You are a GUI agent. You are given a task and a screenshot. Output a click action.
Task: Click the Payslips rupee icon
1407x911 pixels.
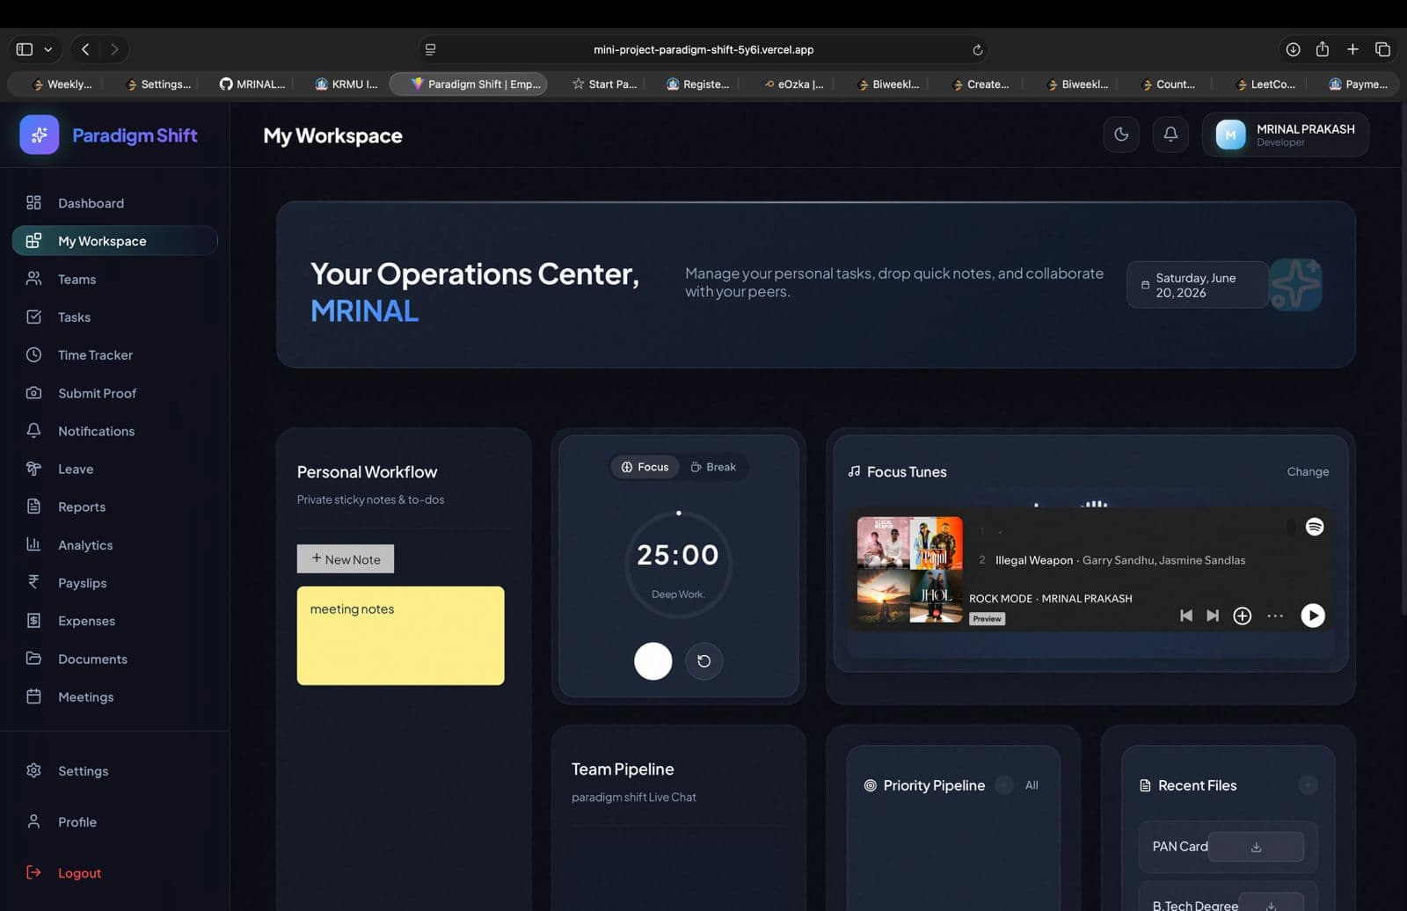[x=33, y=582]
